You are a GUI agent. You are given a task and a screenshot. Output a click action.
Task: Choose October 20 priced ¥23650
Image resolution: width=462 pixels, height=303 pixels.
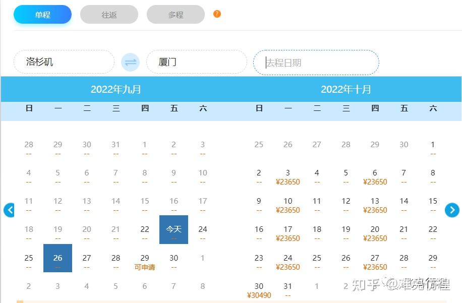pos(375,233)
